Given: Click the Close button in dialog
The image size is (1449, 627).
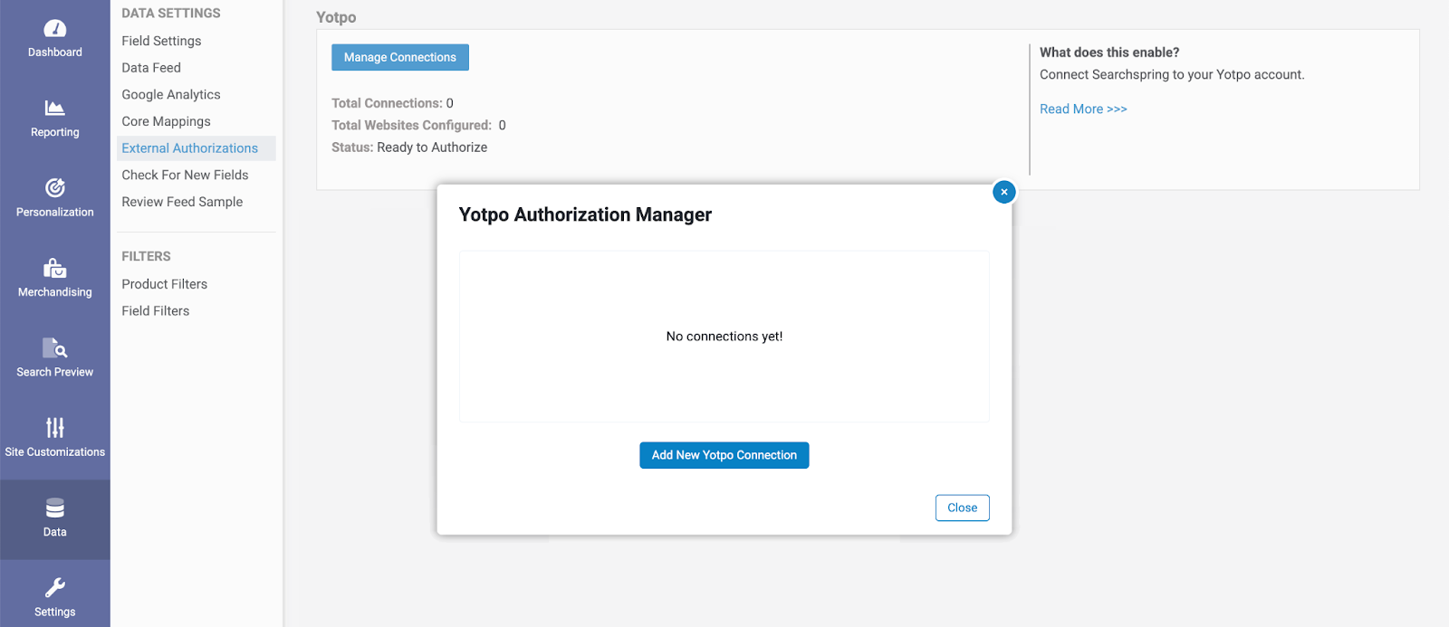Looking at the screenshot, I should (962, 508).
